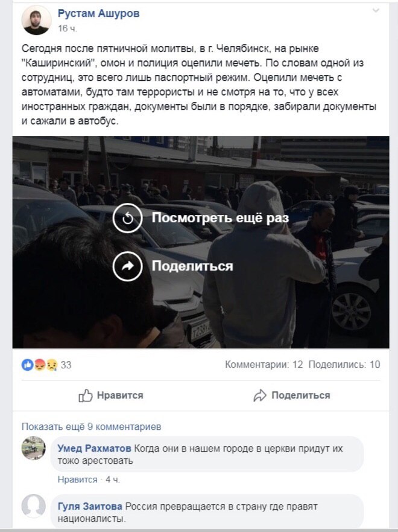Click the 33 reactions count
398x532 pixels.
(x=66, y=365)
